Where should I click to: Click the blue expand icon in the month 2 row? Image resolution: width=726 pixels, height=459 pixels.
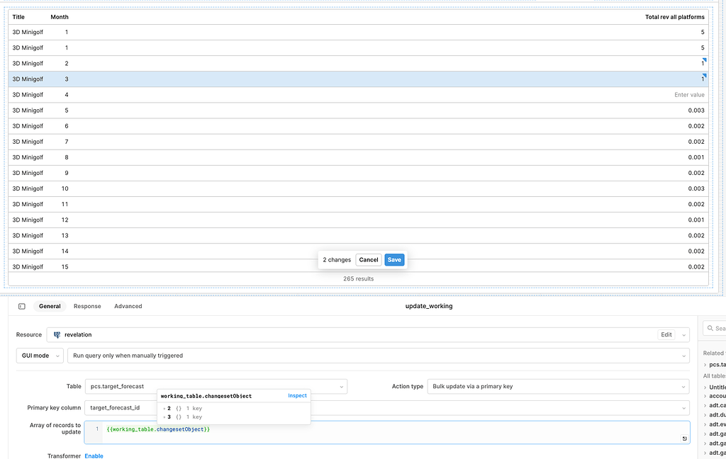tap(703, 59)
